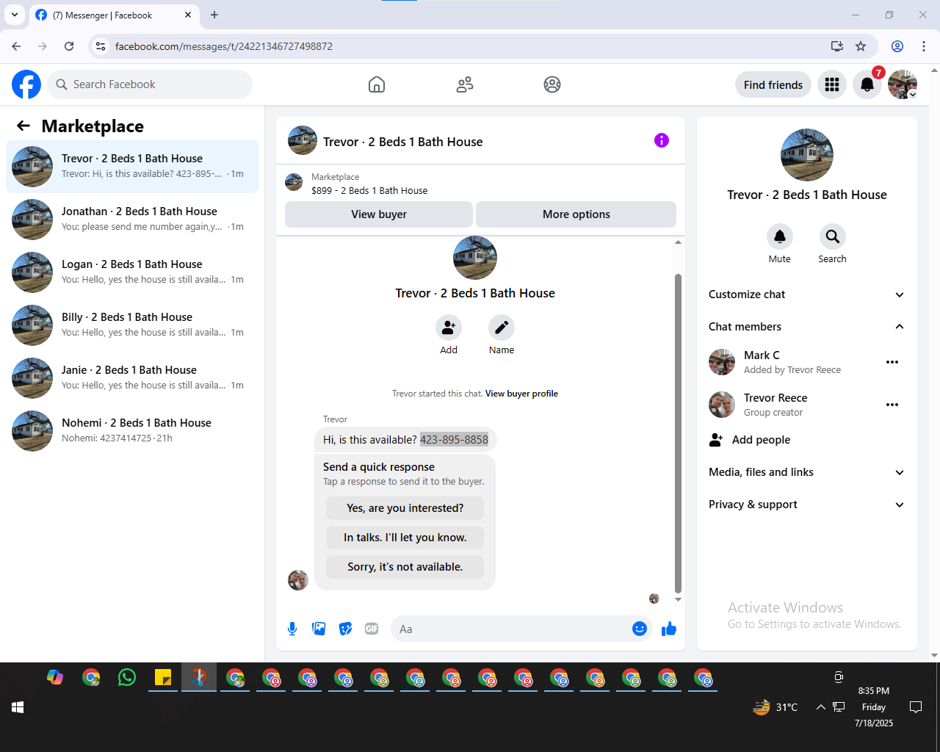This screenshot has width=940, height=752.
Task: Open WhatsApp from the taskbar
Action: pyautogui.click(x=127, y=677)
